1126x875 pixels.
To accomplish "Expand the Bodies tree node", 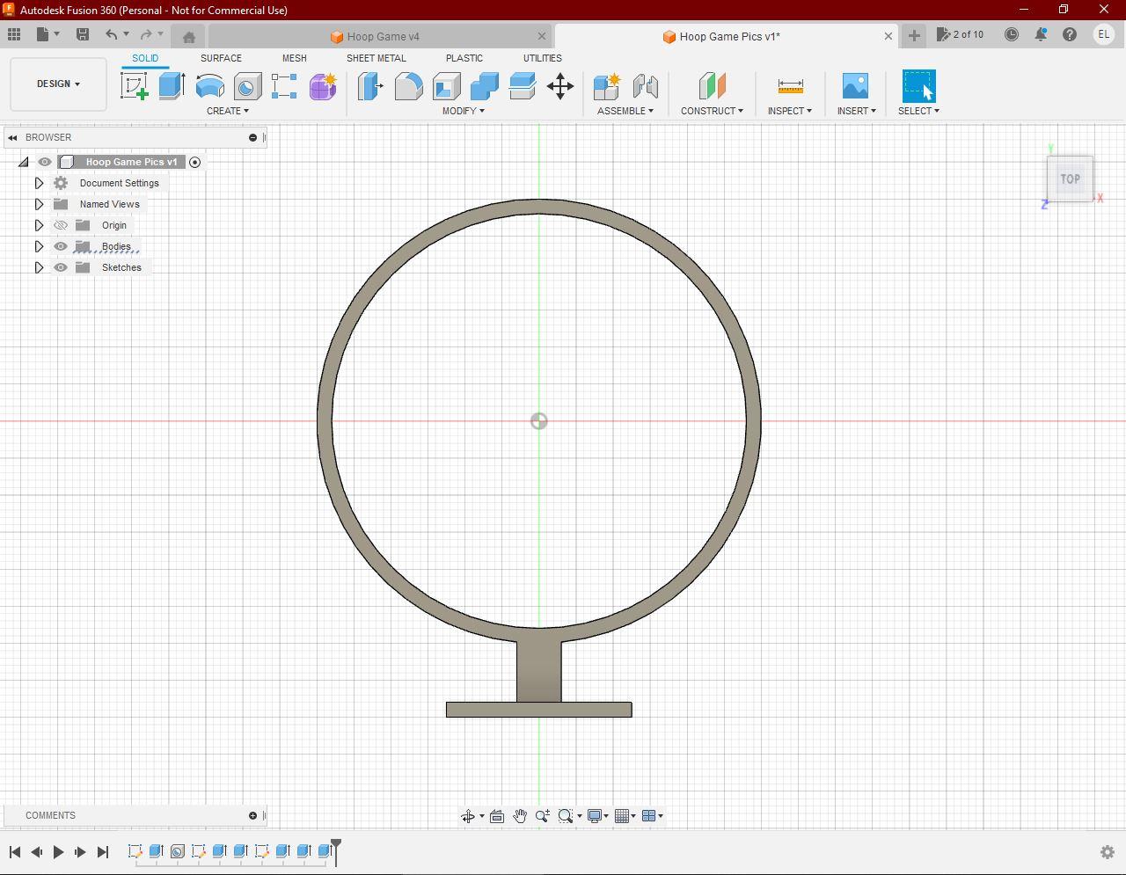I will click(39, 246).
